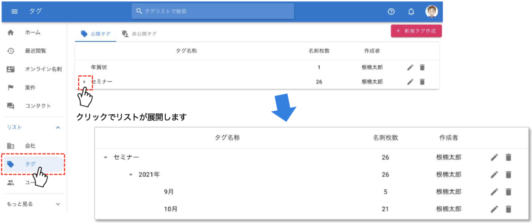Go to ホーム in the sidebar
This screenshot has height=223, width=532.
(33, 33)
